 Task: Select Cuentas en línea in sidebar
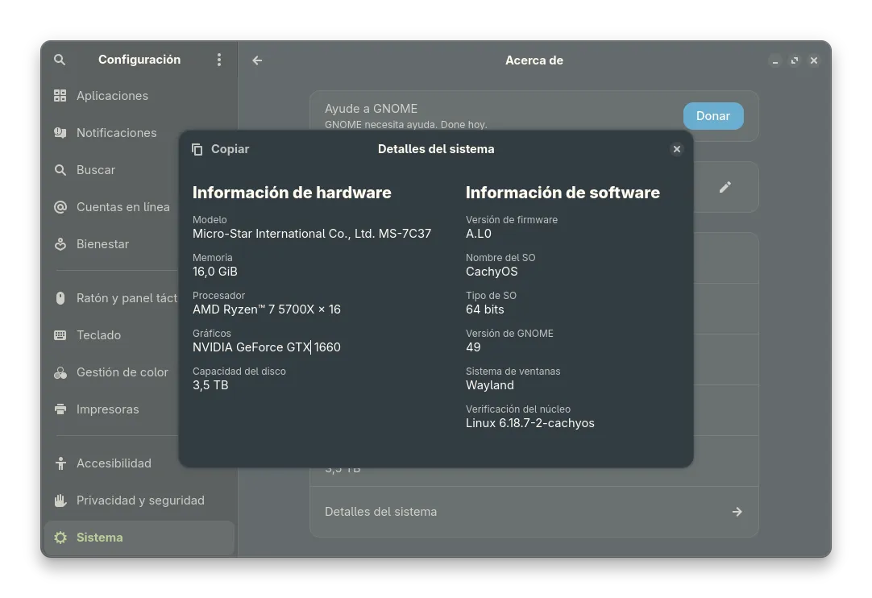point(122,207)
